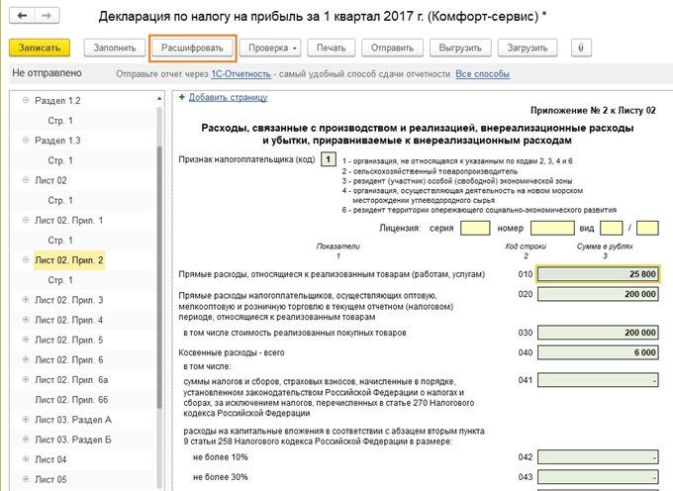Click the line 041 amount field
This screenshot has width=673, height=491.
[x=598, y=380]
